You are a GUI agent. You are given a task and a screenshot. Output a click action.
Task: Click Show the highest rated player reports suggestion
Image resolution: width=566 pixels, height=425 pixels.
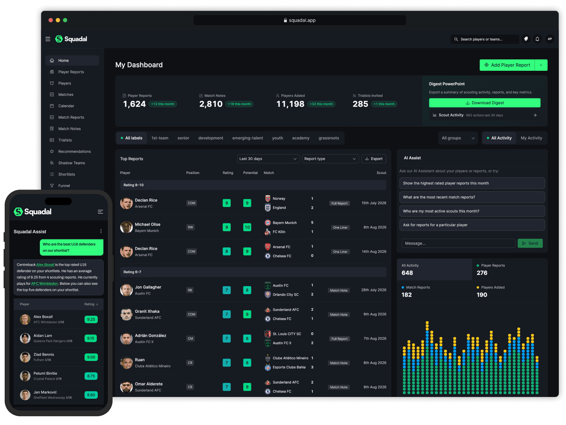pyautogui.click(x=472, y=183)
